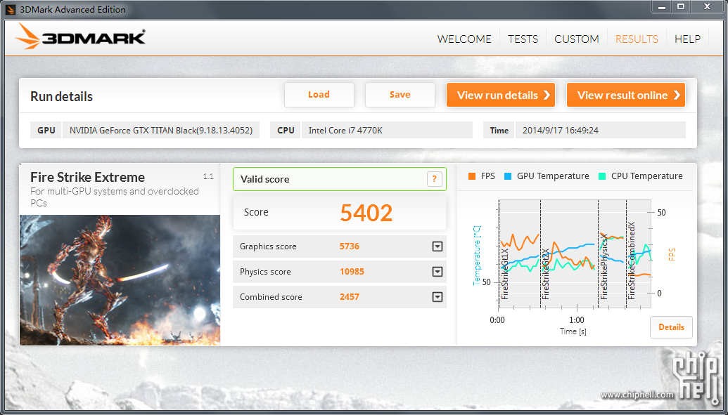The height and width of the screenshot is (415, 728).
Task: Click the FireStrikeGt2X chart section marker
Action: point(546,274)
